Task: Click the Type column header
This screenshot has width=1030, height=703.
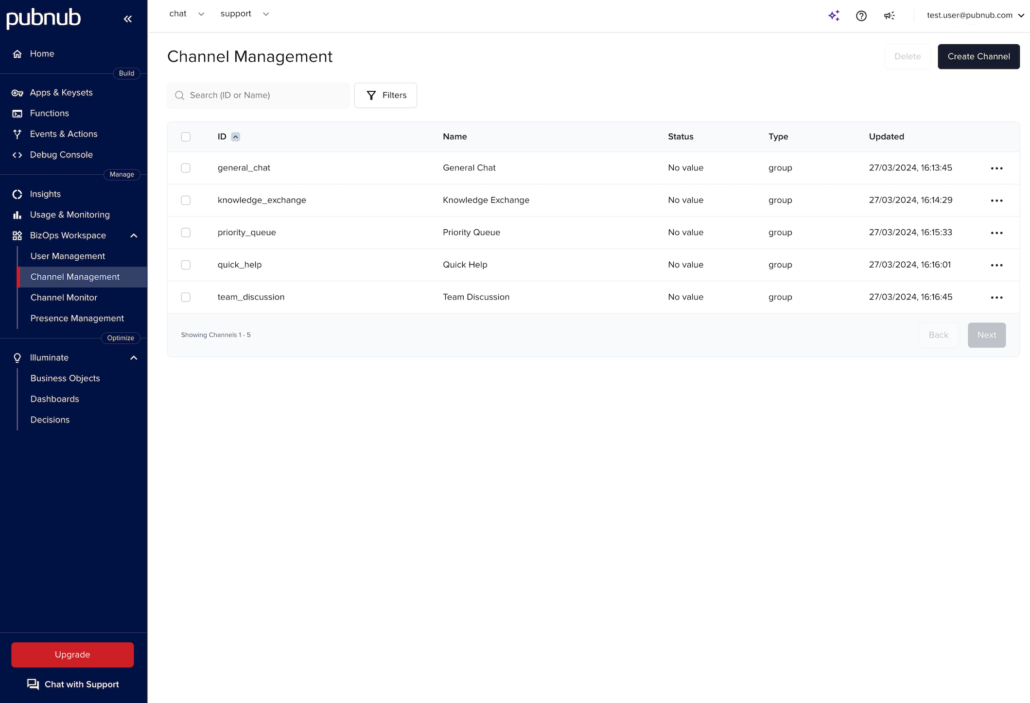Action: click(x=778, y=137)
